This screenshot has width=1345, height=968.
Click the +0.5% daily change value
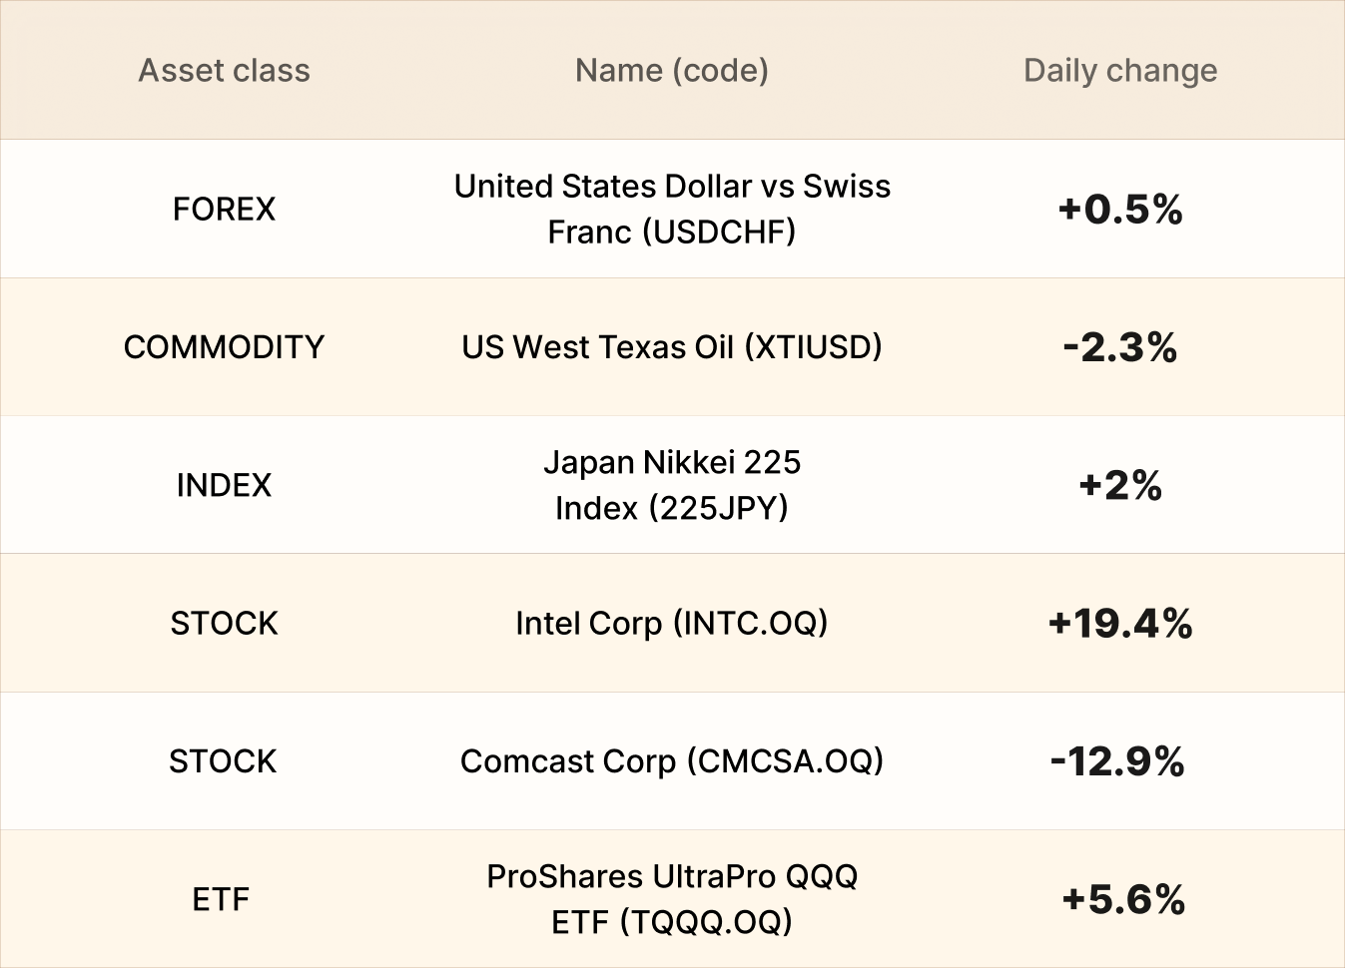[1120, 210]
